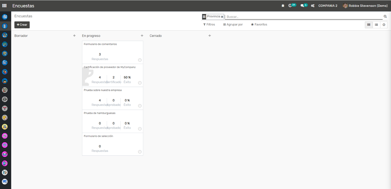Open the Prueba de hamburguesas survey card
Viewport: 391px width, 189px height.
point(113,113)
